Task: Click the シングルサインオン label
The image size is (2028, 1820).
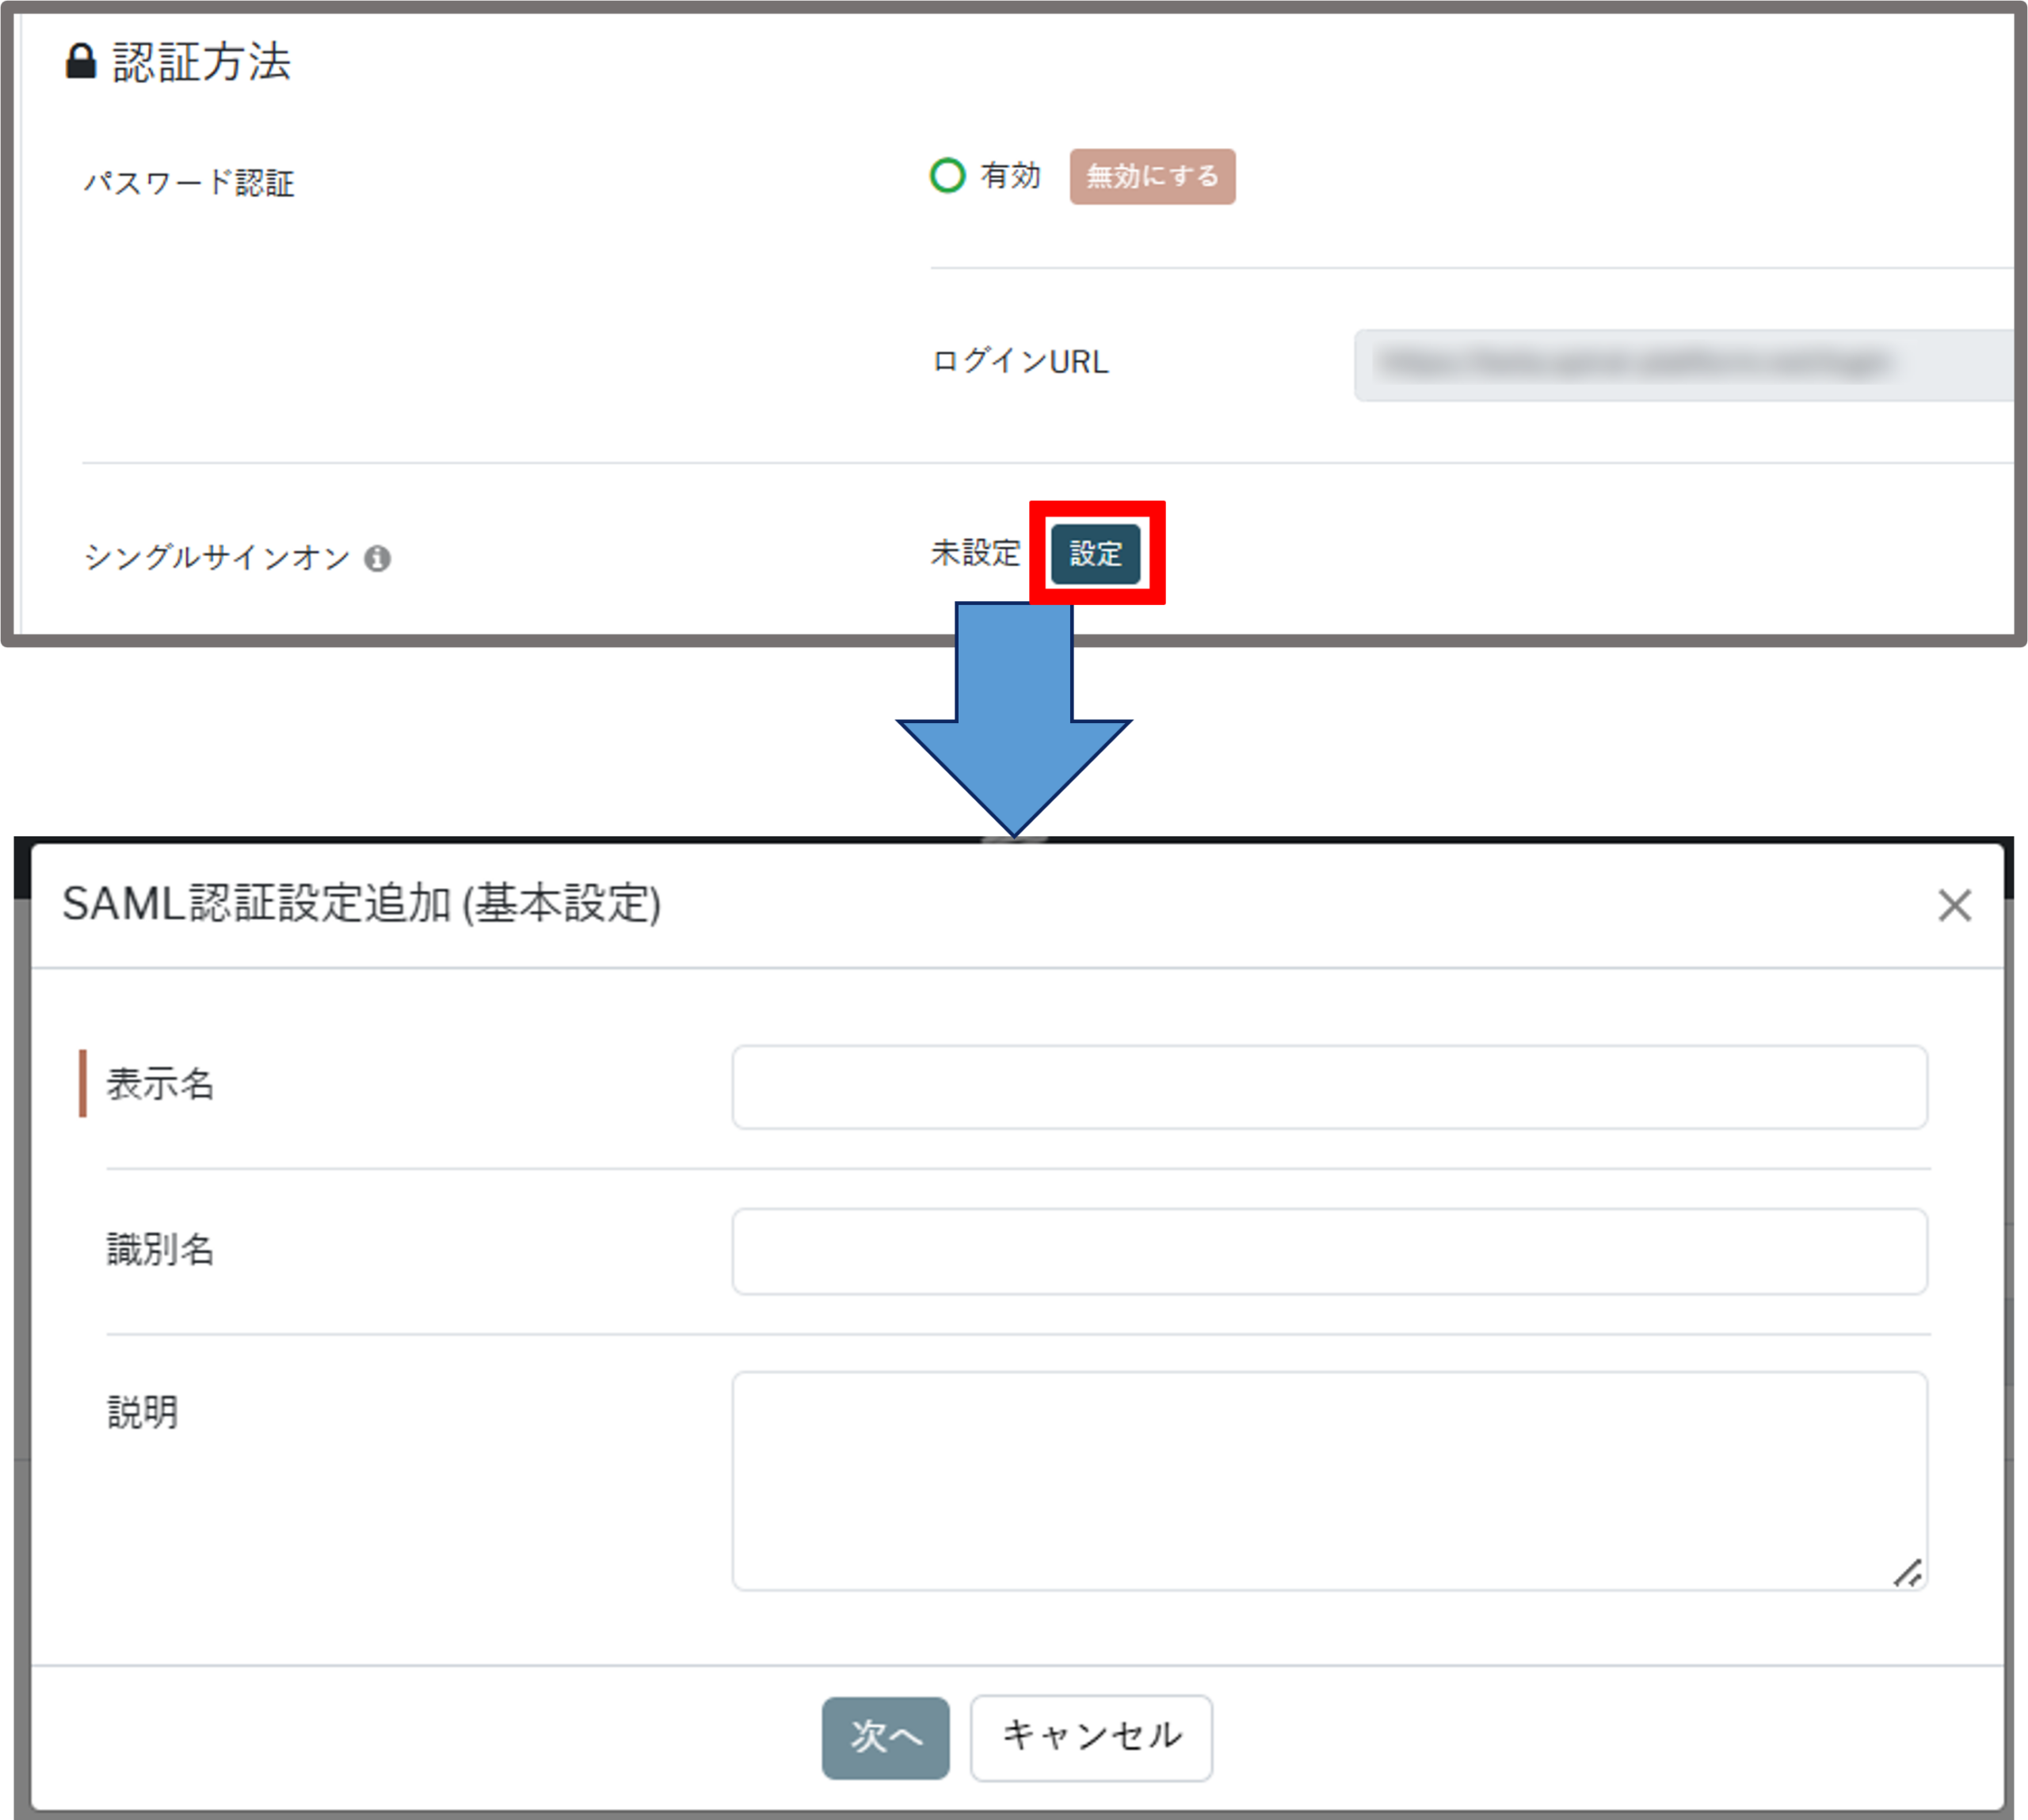Action: [217, 557]
